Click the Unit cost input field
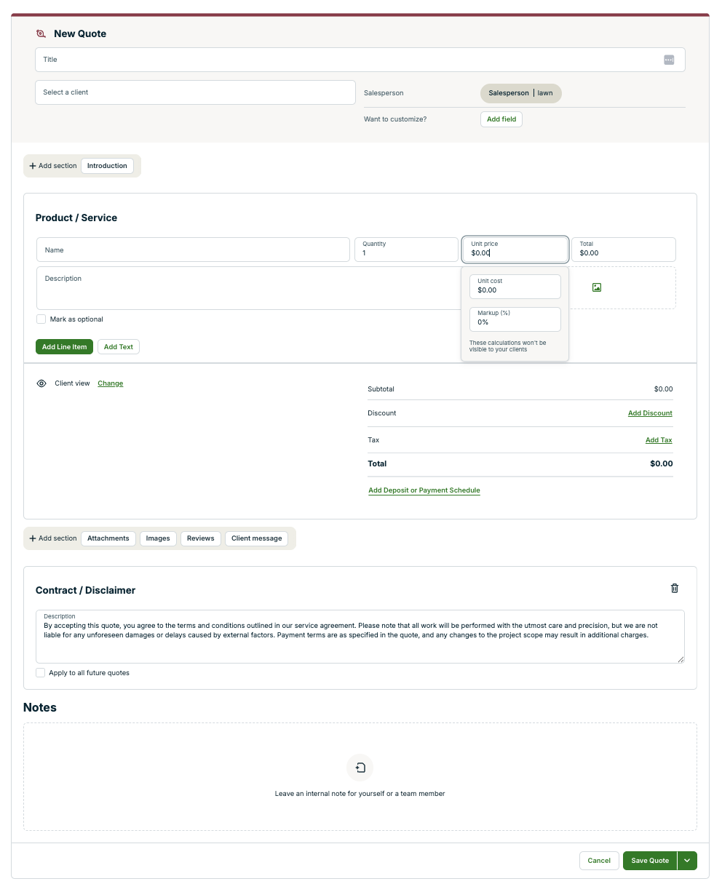 [x=515, y=287]
